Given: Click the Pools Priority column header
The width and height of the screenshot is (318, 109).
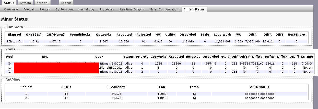Looking at the screenshot, I should 142,57.
